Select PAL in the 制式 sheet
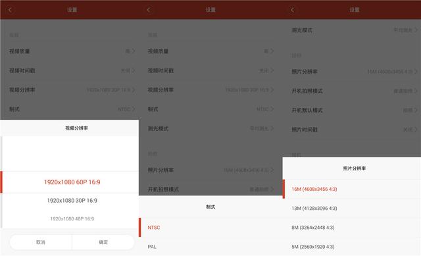Screen dimensions: 421x256 coord(210,247)
